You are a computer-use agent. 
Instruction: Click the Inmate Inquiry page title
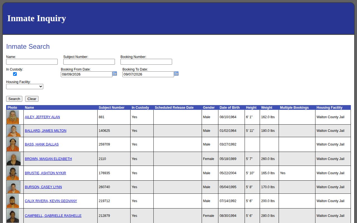click(x=37, y=18)
